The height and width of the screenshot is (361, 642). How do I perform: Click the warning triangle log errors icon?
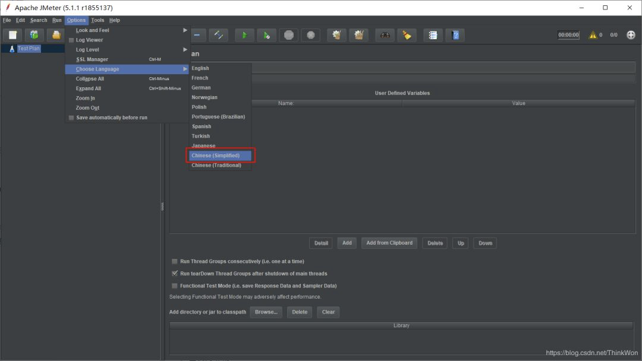(593, 35)
